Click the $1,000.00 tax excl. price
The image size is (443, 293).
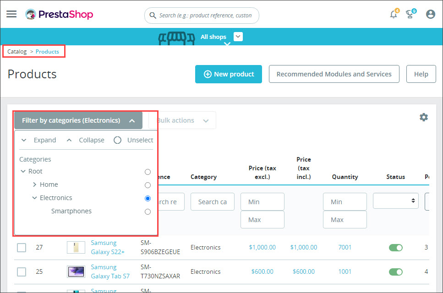(262, 248)
